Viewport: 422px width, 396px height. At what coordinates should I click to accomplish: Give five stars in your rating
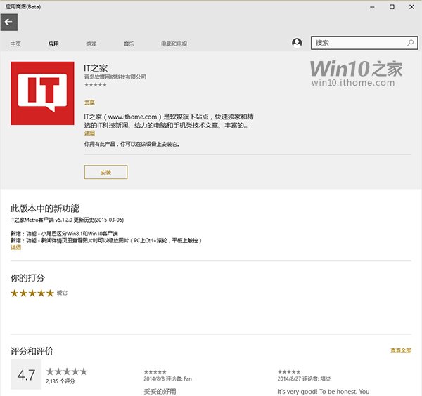(x=49, y=293)
